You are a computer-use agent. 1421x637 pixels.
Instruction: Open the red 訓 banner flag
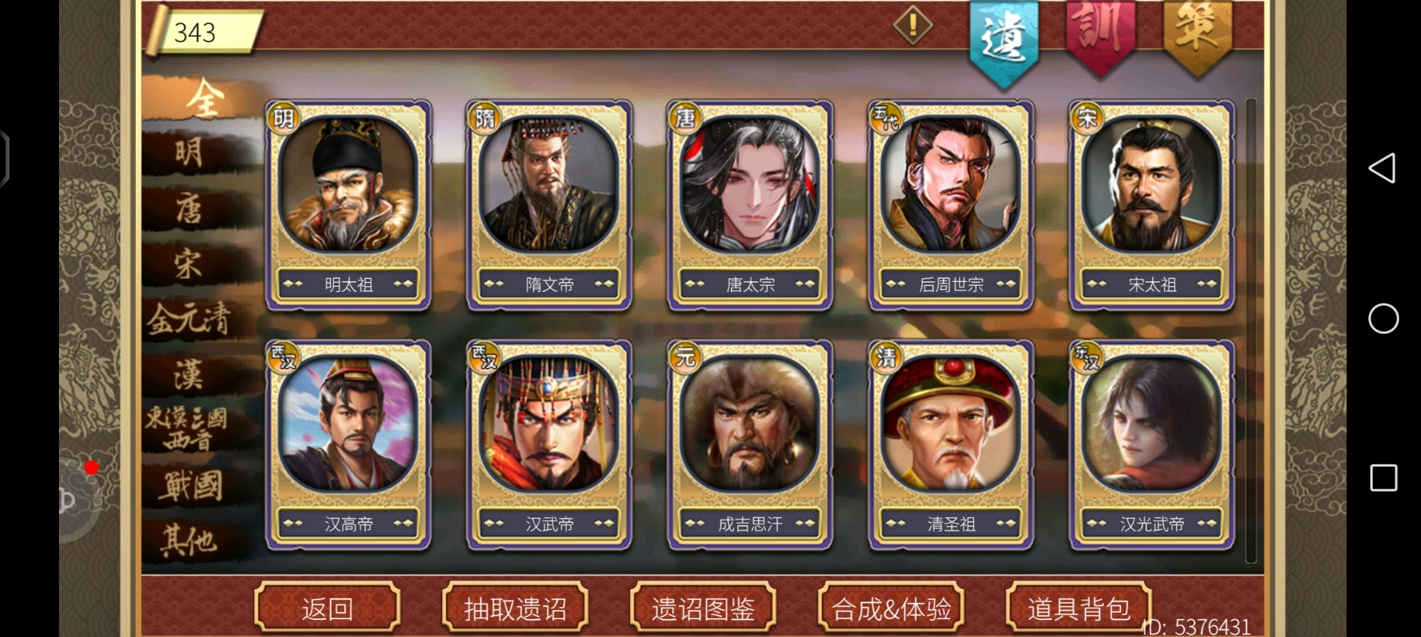pos(1100,37)
